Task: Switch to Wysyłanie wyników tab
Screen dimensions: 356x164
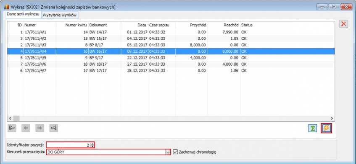Action: point(60,15)
